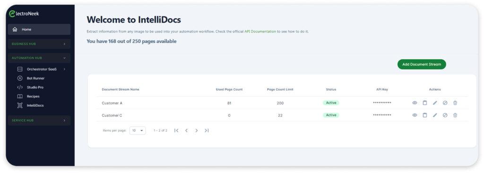Screen dimensions: 484x173
Task: Collapse the Automation Hub section
Action: 39,58
